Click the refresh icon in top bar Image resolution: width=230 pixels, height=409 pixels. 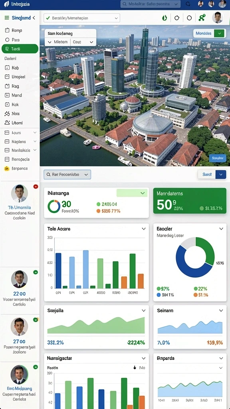[x=188, y=4]
